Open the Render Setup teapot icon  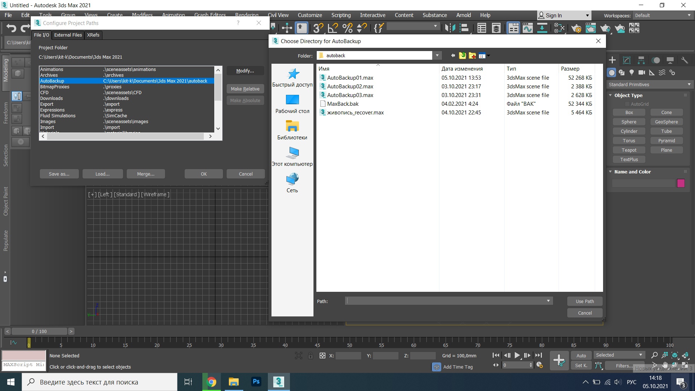click(x=576, y=28)
